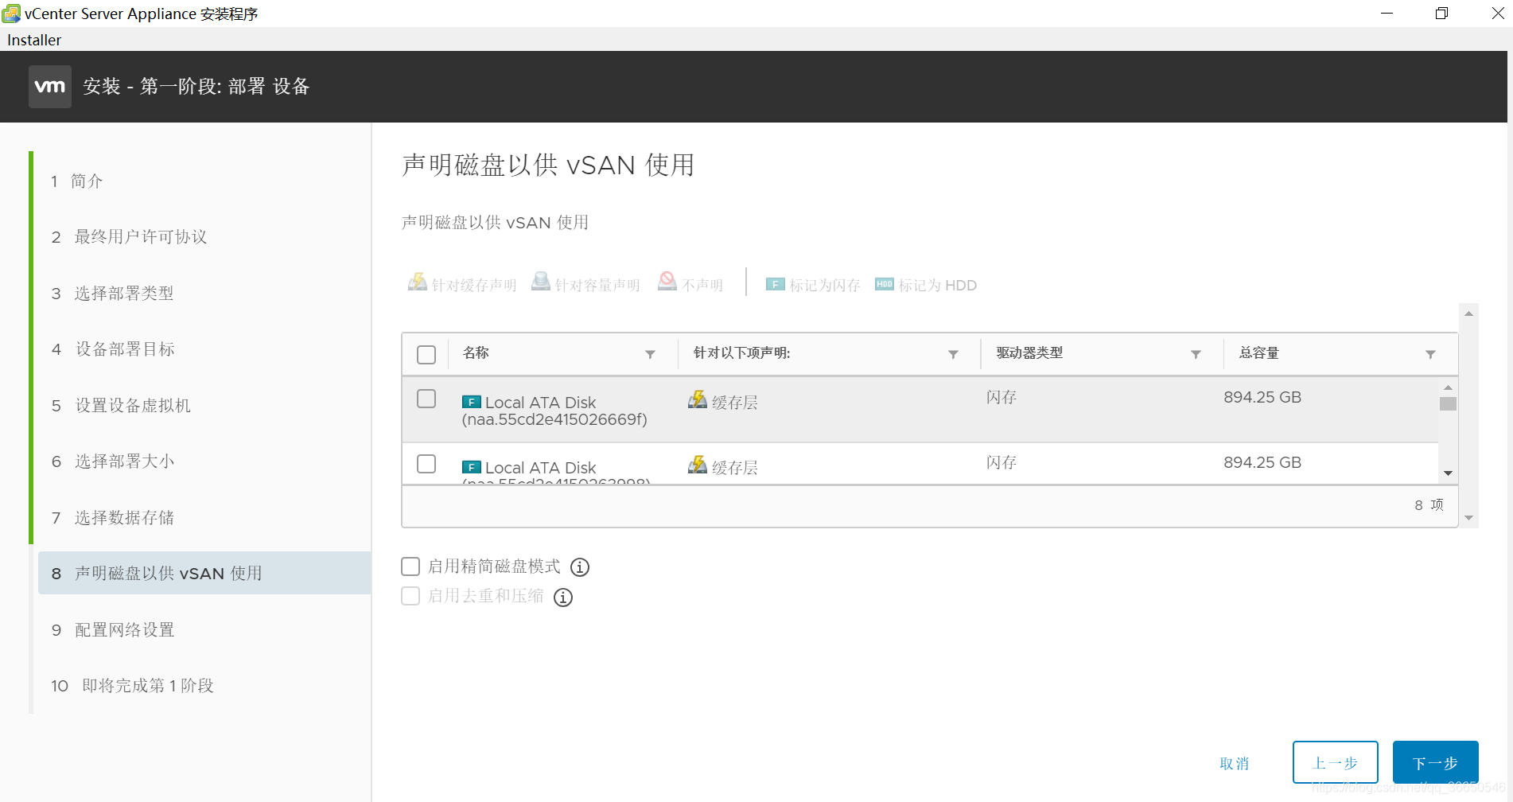Click 894.25 GB capacity in second row
The height and width of the screenshot is (802, 1513).
click(1262, 462)
